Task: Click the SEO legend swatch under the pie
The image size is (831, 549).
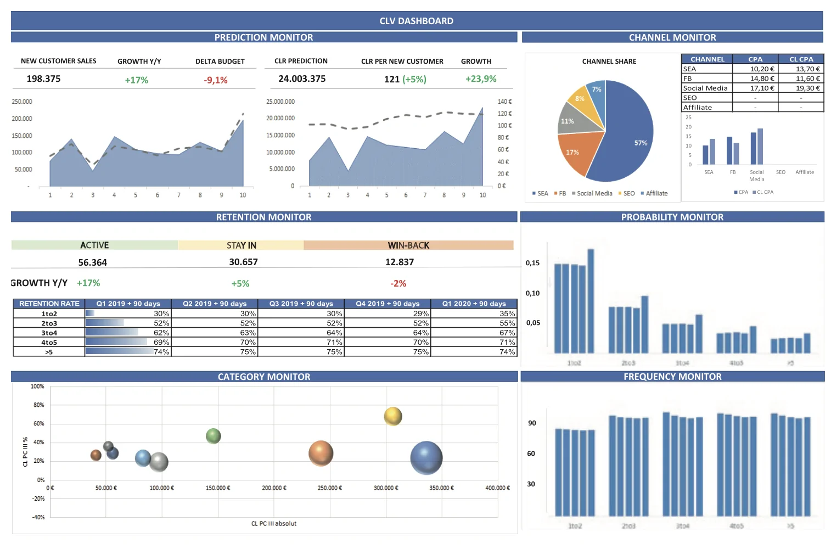Action: 620,193
